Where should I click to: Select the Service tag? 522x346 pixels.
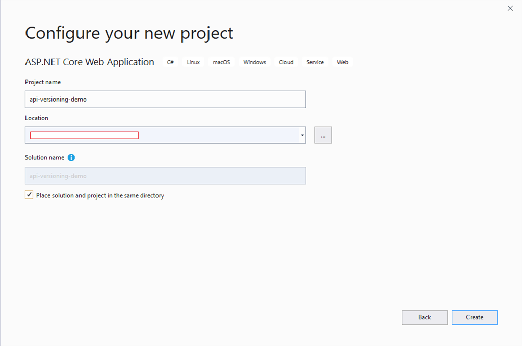[x=315, y=62]
